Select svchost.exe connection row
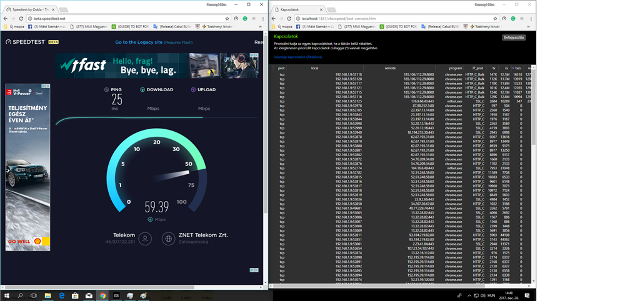 [402, 208]
